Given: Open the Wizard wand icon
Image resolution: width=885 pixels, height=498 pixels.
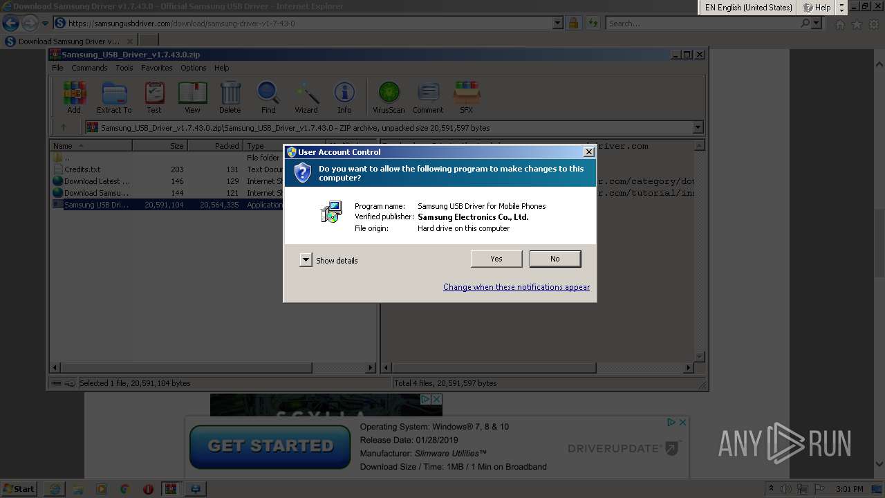Looking at the screenshot, I should point(306,97).
